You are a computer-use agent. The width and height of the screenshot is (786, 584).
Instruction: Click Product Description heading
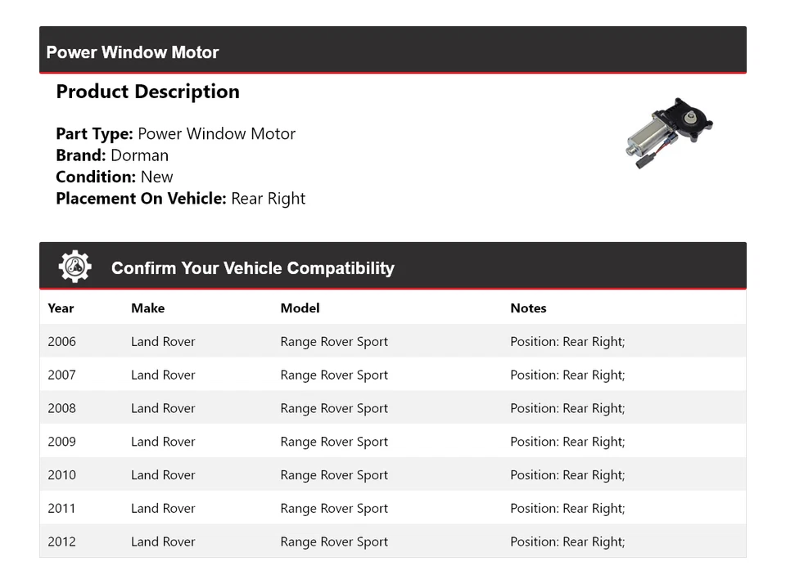pyautogui.click(x=147, y=92)
